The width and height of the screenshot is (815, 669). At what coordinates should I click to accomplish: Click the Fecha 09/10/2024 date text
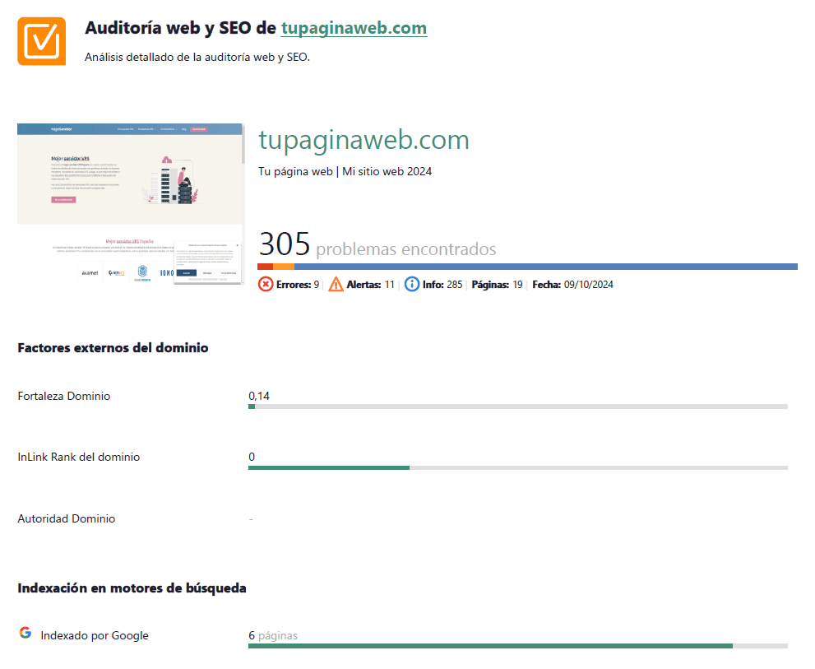(x=573, y=285)
